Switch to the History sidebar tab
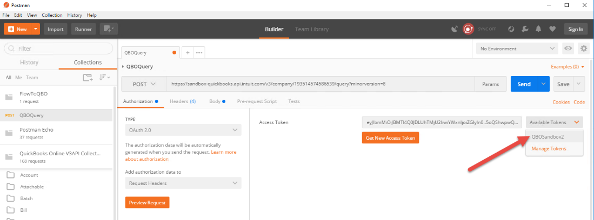Screen dimensions: 594x220 (x=29, y=63)
